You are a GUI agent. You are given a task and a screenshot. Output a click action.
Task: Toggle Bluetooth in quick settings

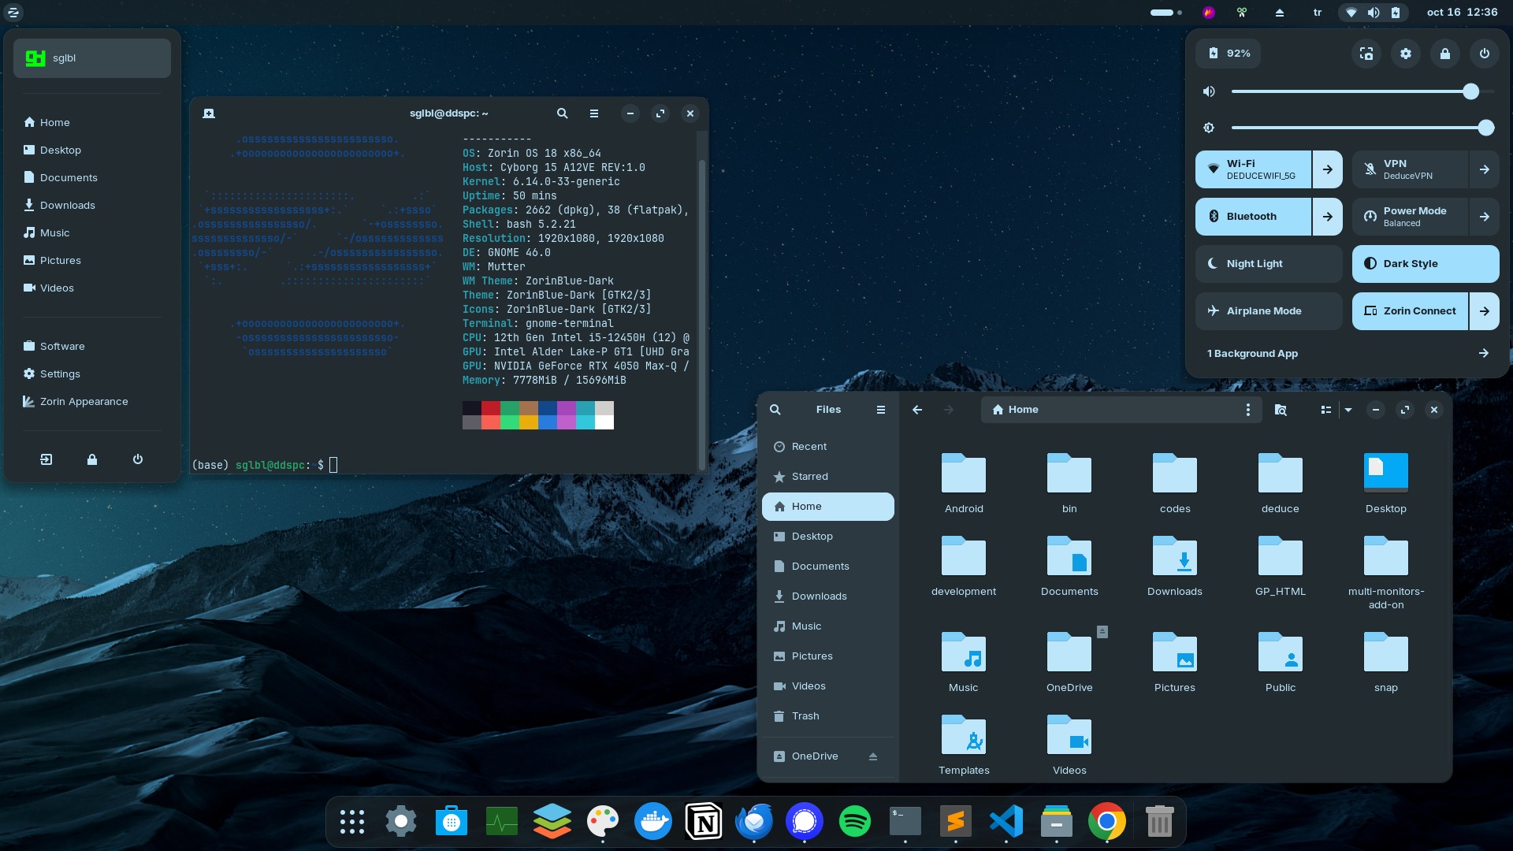click(x=1253, y=217)
